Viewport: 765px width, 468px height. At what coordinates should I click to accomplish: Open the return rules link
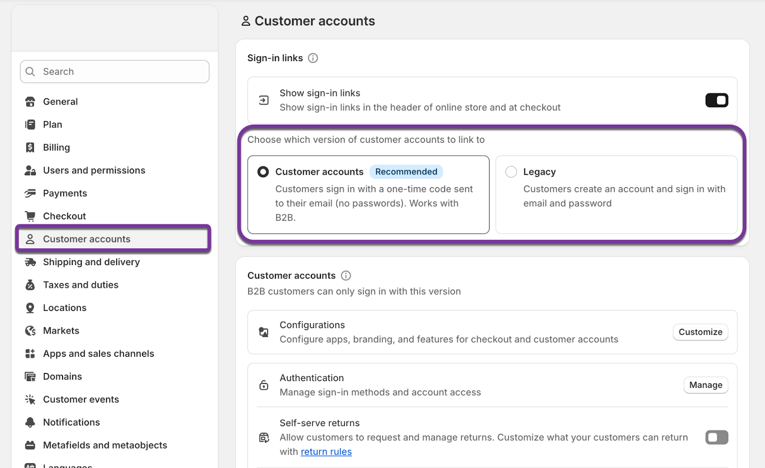tap(326, 451)
